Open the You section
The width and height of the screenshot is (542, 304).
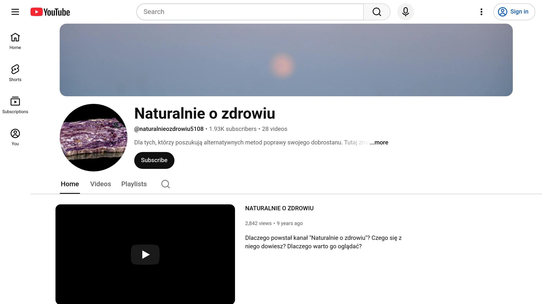pos(15,137)
